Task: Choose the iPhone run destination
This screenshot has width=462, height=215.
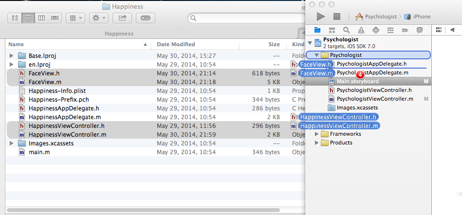Action: (x=417, y=17)
